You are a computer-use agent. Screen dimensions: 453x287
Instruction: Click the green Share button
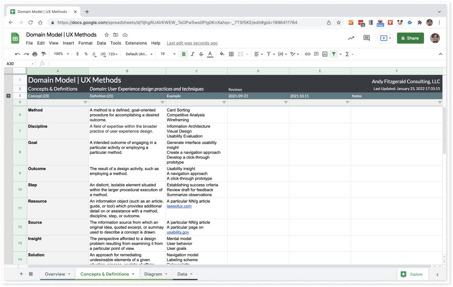410,38
